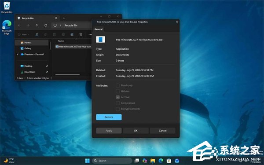Click the Delete trash can icon
This screenshot has height=165, width=264.
coord(81,34)
